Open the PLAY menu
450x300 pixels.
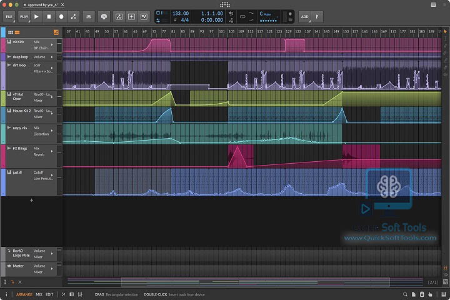[x=24, y=17]
